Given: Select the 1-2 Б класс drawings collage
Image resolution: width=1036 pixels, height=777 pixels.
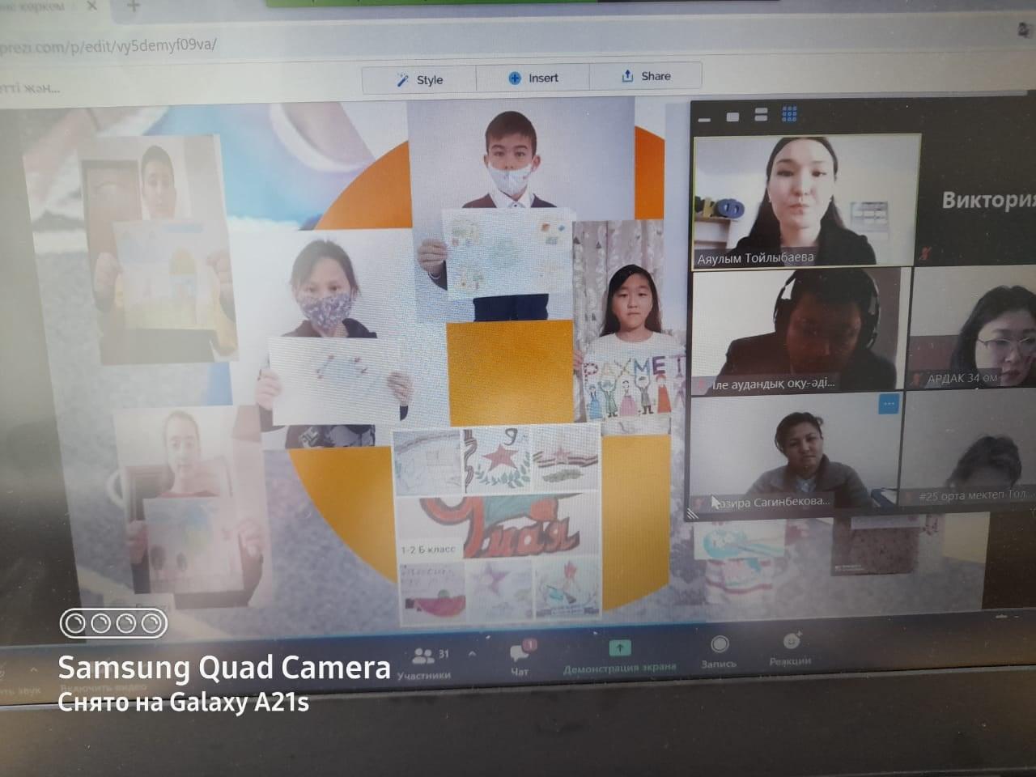Looking at the screenshot, I should [x=497, y=525].
